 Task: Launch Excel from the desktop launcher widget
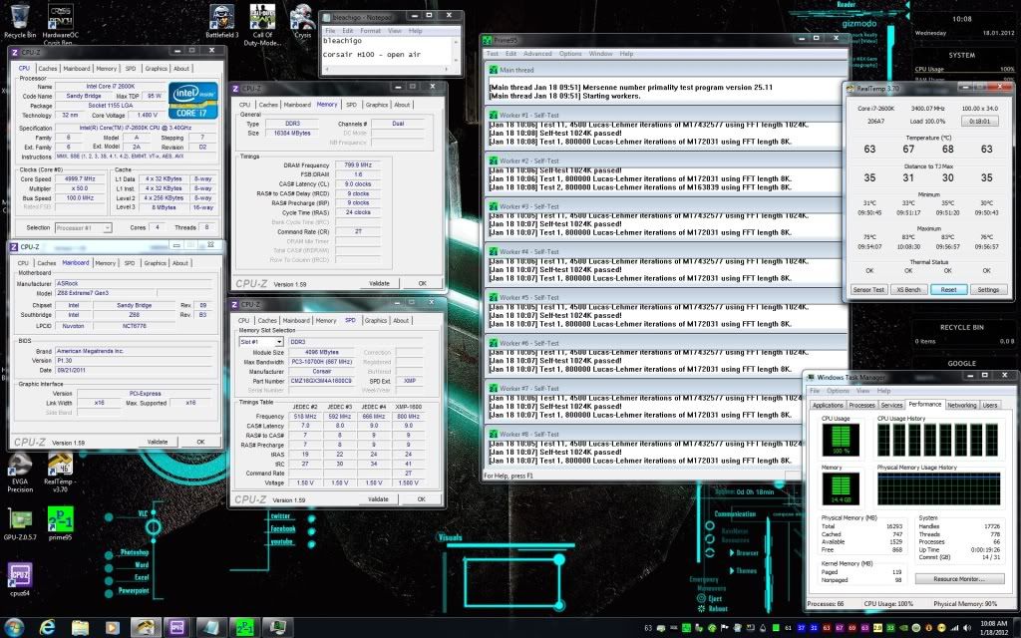click(142, 577)
